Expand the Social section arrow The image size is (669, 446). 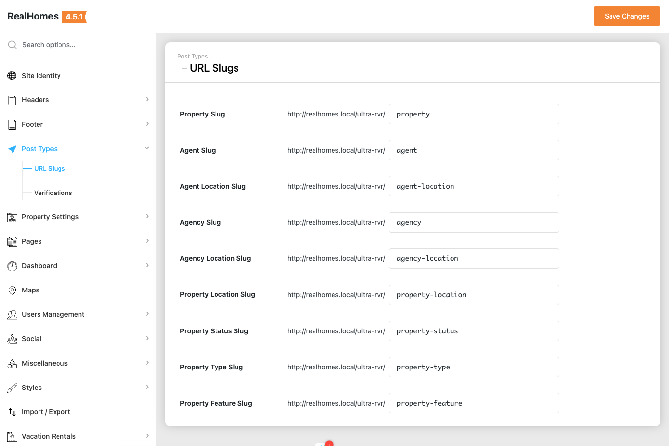pyautogui.click(x=147, y=338)
